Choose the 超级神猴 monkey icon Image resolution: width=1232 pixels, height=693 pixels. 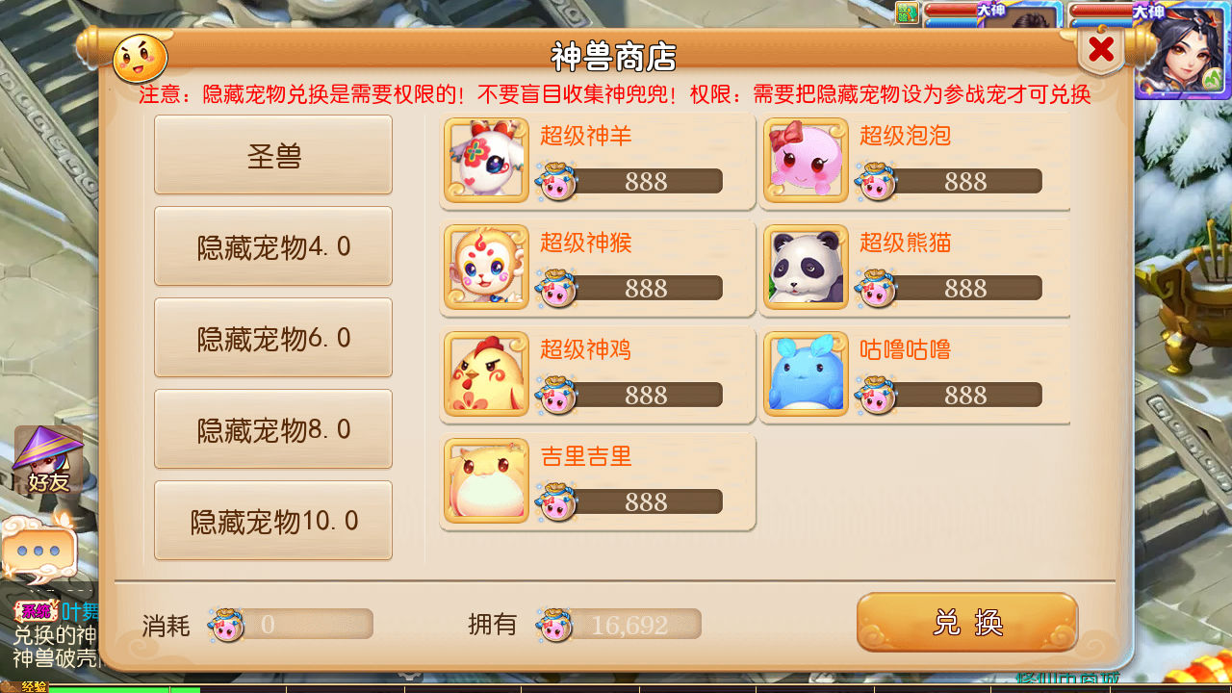486,267
